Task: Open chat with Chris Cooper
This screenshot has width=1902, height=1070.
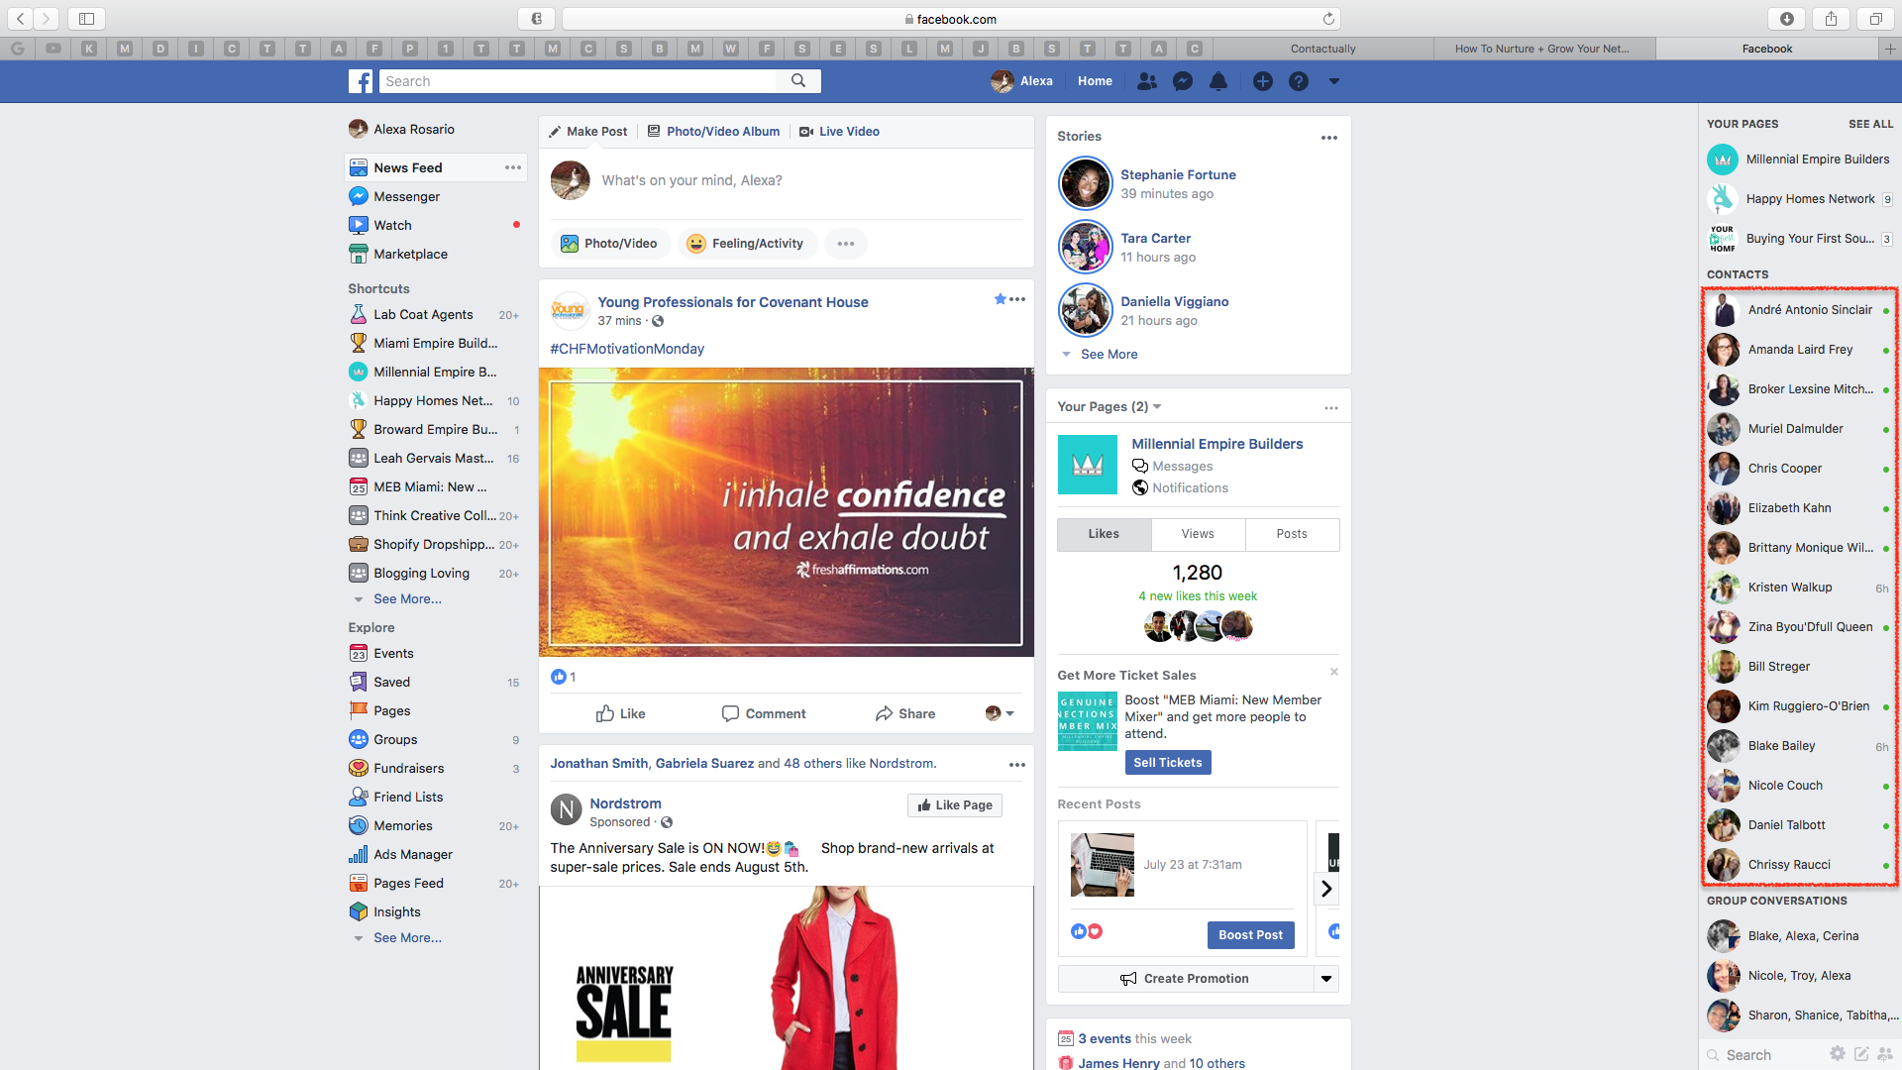Action: point(1799,469)
